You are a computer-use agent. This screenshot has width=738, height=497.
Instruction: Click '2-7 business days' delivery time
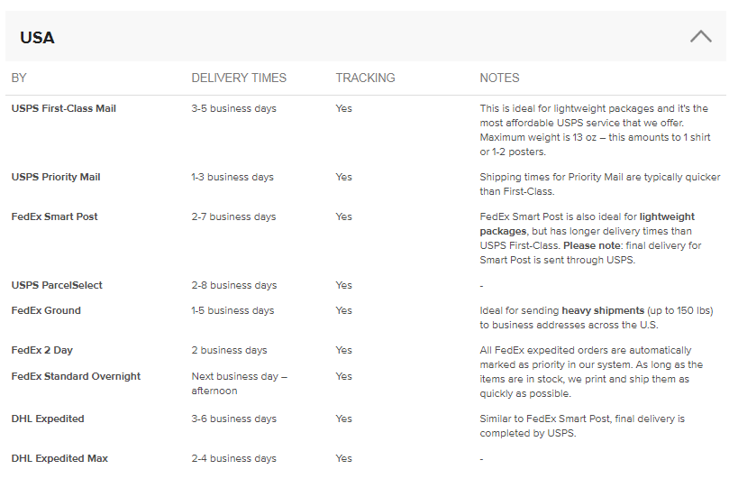pos(233,216)
